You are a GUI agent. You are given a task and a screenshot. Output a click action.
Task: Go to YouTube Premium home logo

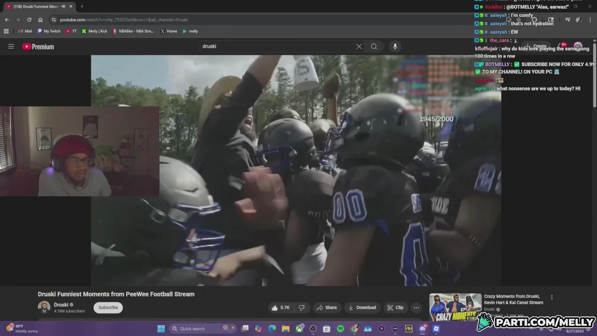[38, 47]
